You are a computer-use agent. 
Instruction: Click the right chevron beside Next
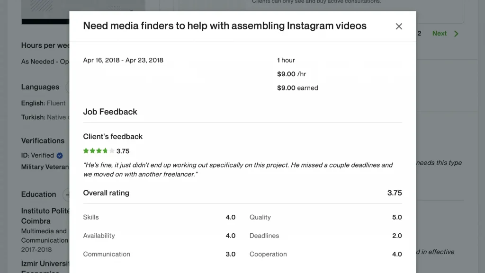456,34
